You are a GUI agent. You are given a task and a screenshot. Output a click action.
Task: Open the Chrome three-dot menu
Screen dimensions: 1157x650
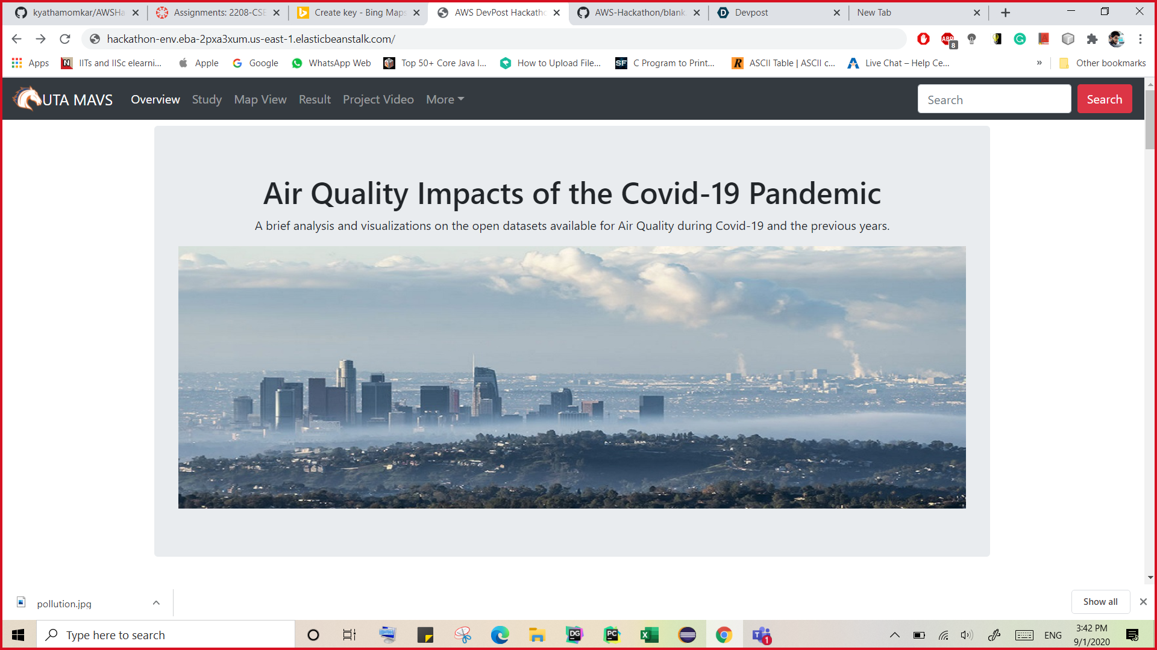pos(1140,39)
